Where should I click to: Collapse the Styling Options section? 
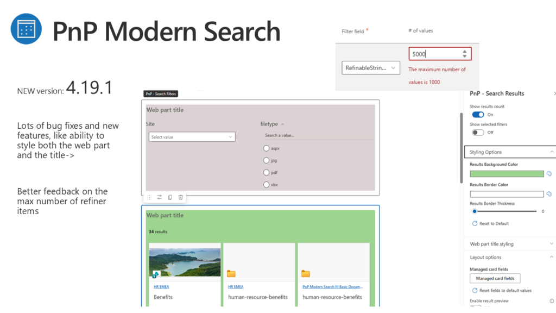[552, 152]
